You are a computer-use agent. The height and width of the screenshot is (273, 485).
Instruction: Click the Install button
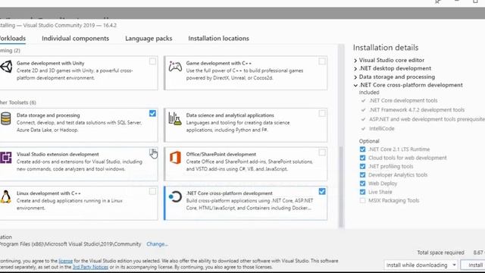coord(473,265)
